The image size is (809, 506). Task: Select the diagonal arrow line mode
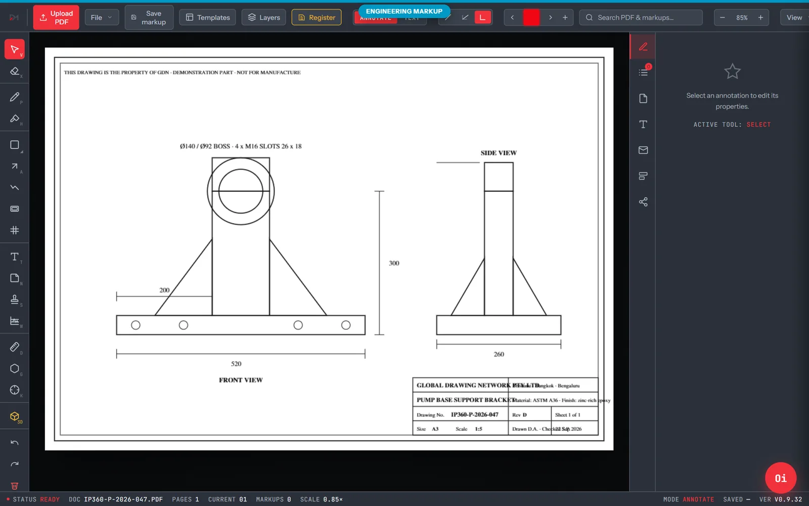coord(465,17)
